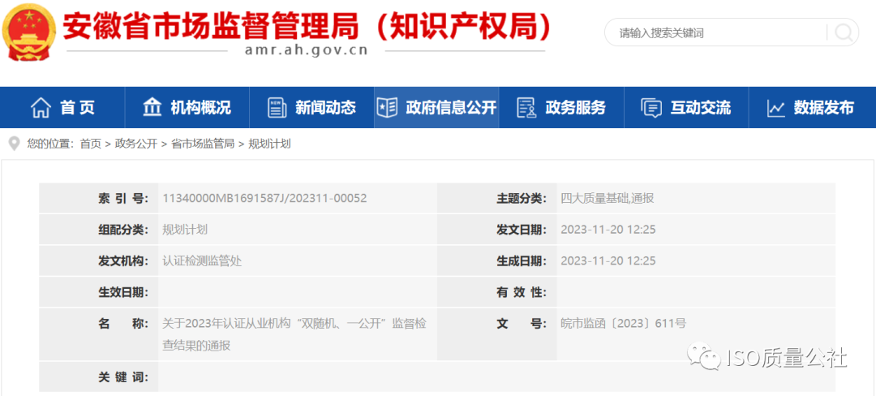Open the 机构概况 navigation tab

pyautogui.click(x=187, y=107)
